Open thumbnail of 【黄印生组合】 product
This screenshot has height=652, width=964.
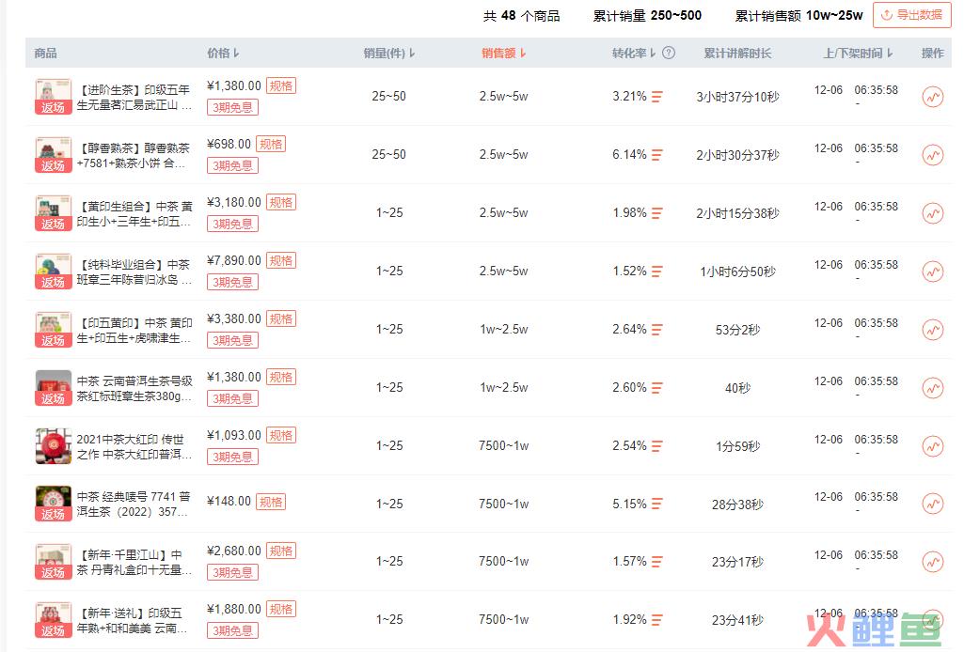53,213
